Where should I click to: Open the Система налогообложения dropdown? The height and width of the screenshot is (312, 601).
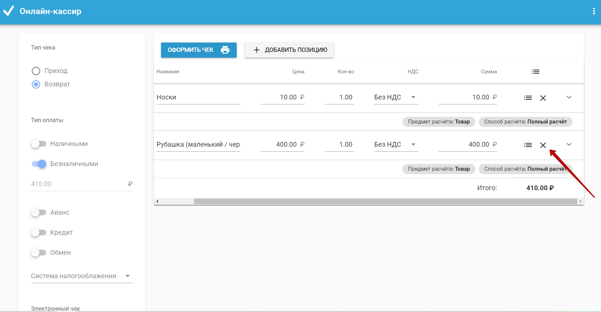[x=82, y=276]
